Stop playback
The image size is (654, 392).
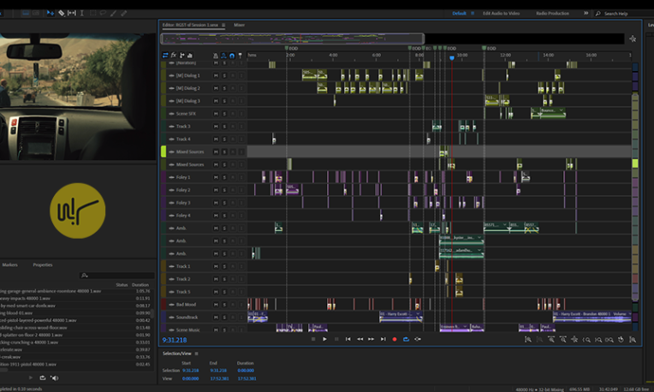[312, 339]
